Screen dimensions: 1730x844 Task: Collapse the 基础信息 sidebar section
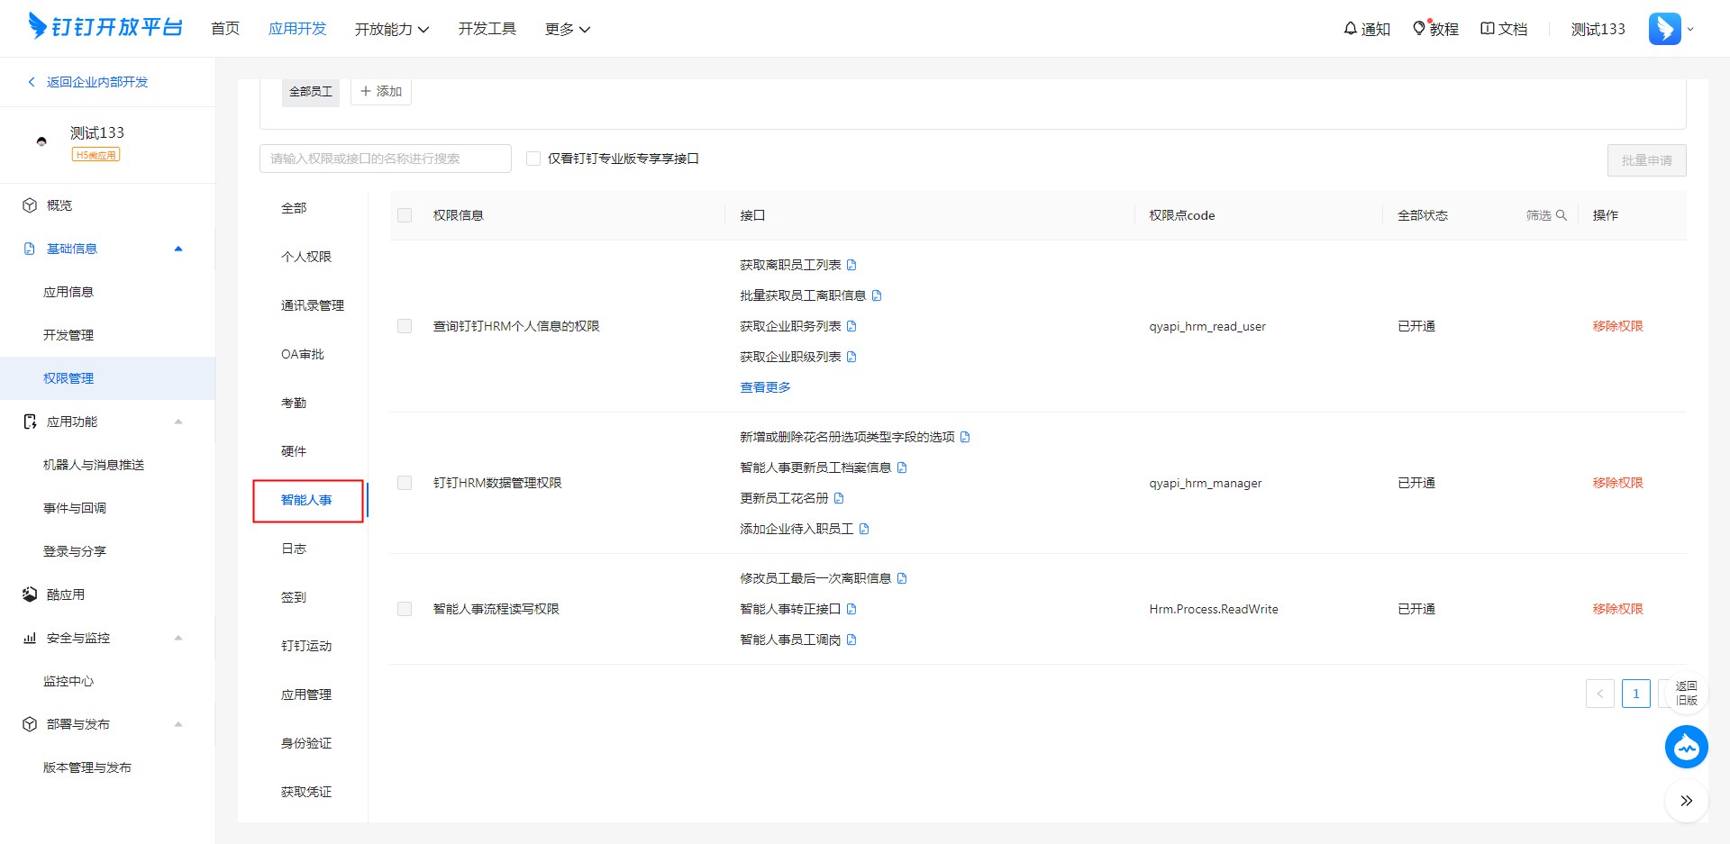[x=178, y=249]
